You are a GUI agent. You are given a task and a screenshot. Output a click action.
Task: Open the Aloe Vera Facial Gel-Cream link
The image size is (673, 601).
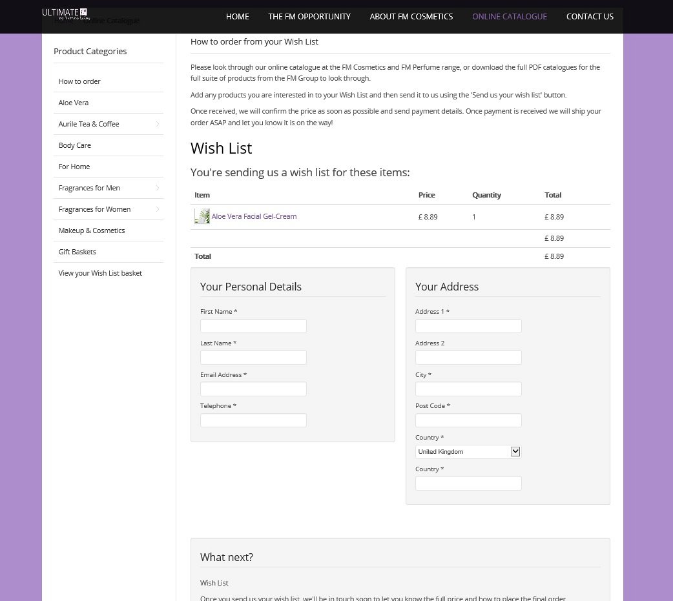point(254,216)
